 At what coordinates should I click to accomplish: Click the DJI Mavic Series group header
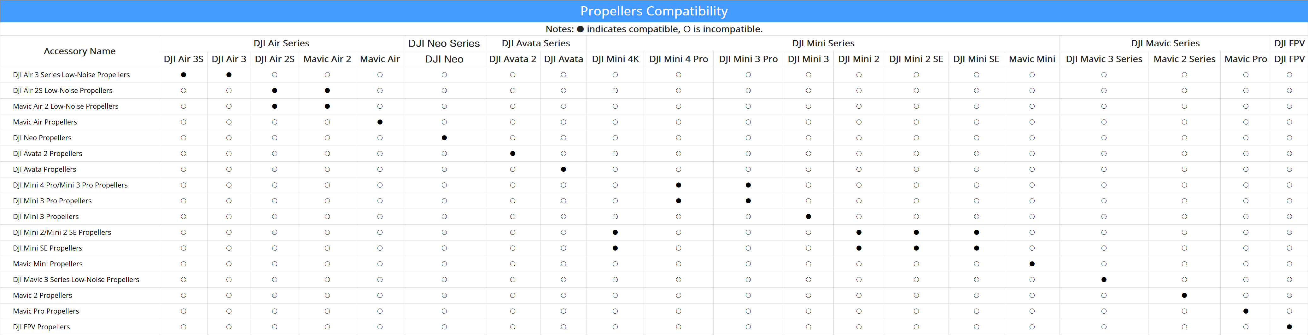coord(1165,43)
